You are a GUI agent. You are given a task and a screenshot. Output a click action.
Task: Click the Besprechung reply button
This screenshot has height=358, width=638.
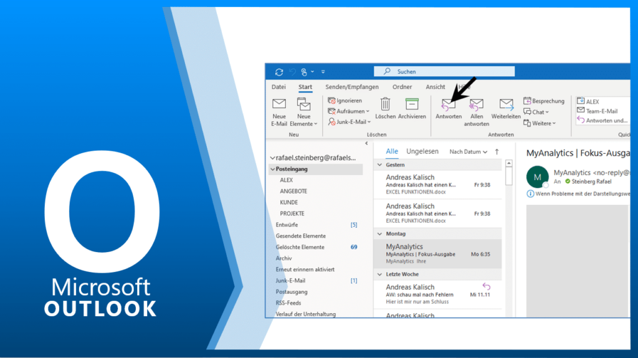pyautogui.click(x=544, y=101)
